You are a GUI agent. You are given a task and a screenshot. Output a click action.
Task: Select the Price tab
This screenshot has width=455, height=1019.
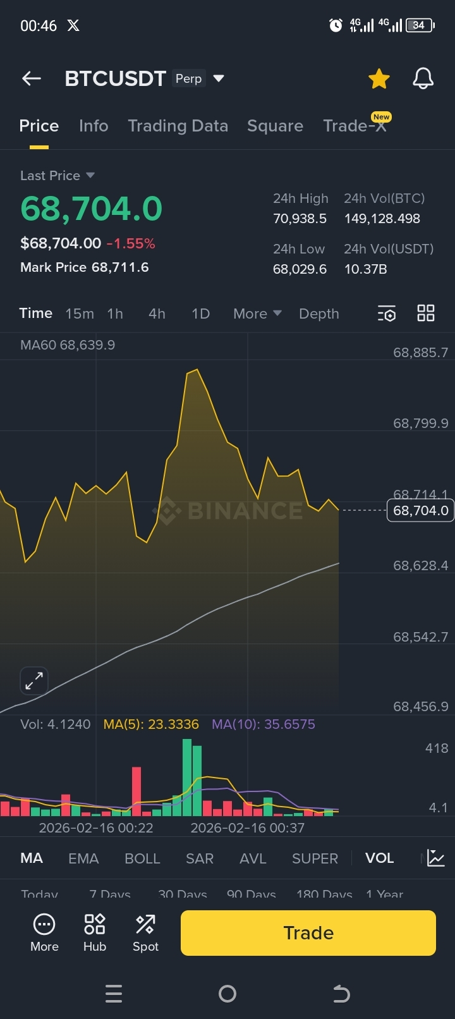coord(39,126)
